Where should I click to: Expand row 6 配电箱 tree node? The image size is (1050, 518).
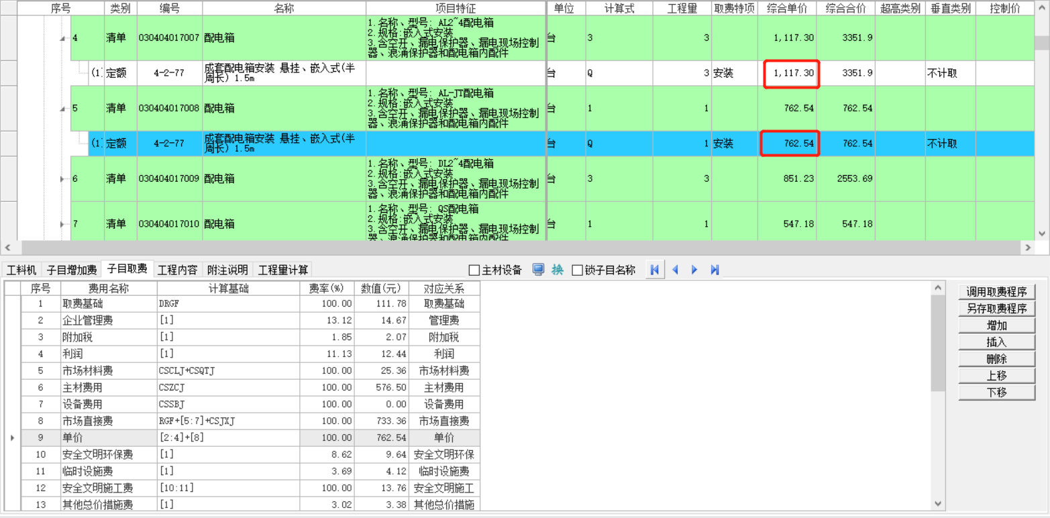point(63,179)
